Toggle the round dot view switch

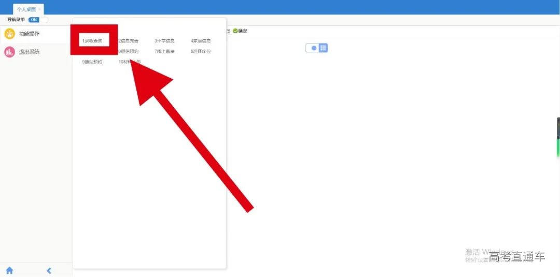(313, 48)
